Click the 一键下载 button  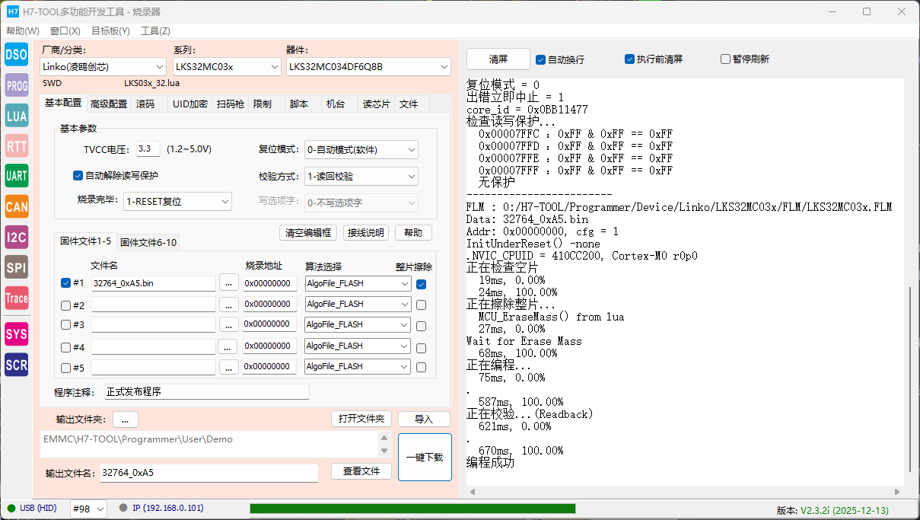[x=425, y=458]
